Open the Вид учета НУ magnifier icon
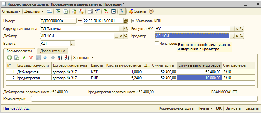 pos(241,29)
